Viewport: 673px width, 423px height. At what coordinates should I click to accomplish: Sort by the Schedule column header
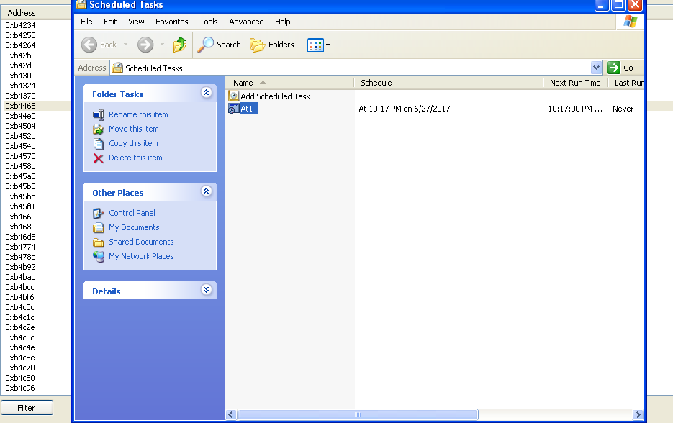448,83
